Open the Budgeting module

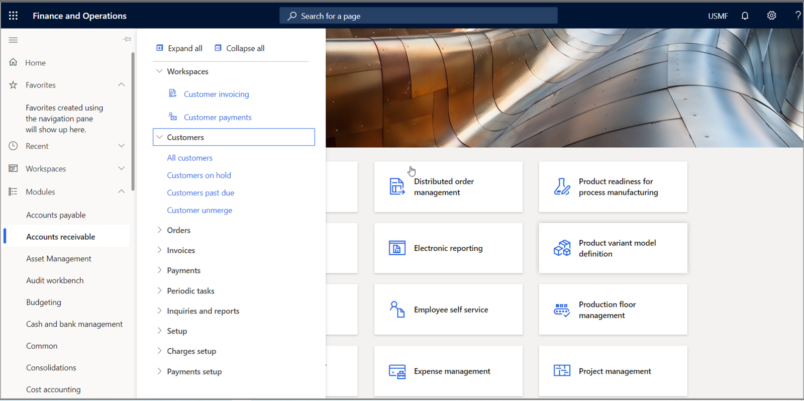tap(44, 303)
